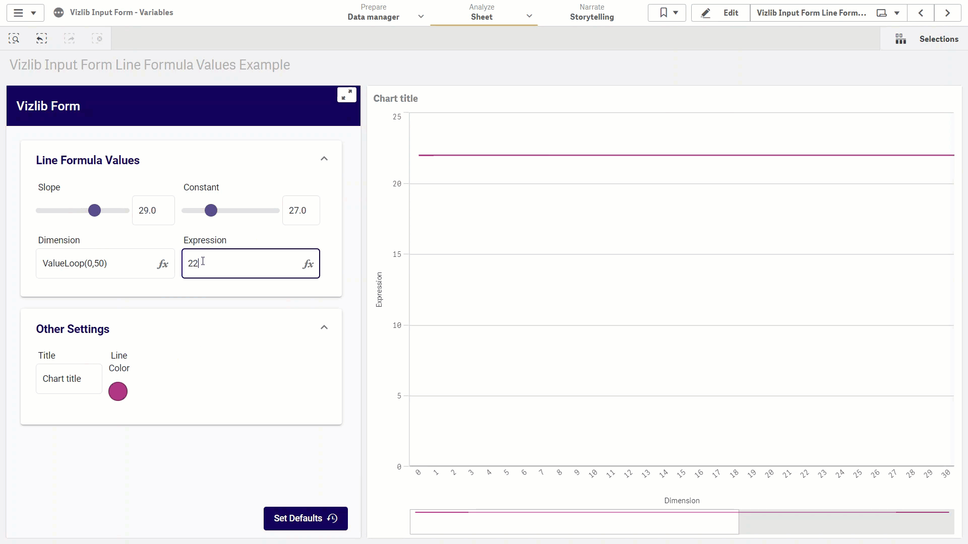Image resolution: width=968 pixels, height=544 pixels.
Task: Open the bookmarks menu
Action: pyautogui.click(x=667, y=13)
